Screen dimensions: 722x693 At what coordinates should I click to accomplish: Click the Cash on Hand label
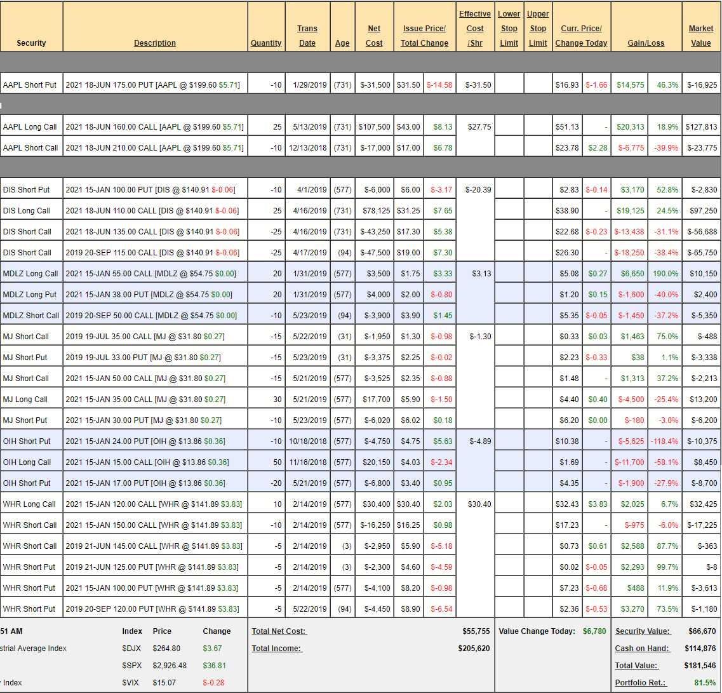coord(642,649)
